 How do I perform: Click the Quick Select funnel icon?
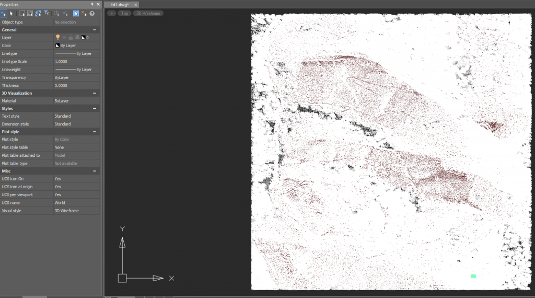coord(47,14)
